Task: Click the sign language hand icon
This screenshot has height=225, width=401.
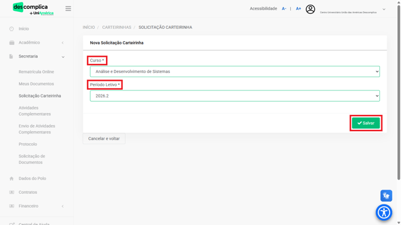Action: (386, 196)
